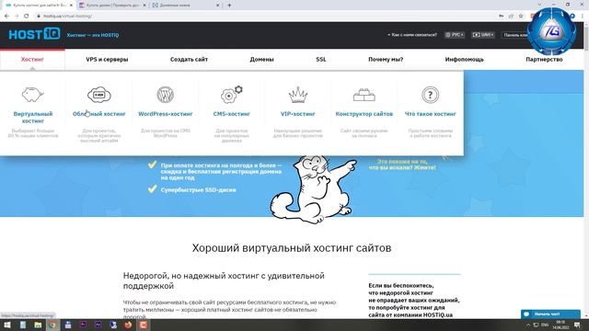589x331 pixels.
Task: Open 'WordPress-хостинг' link
Action: click(166, 114)
